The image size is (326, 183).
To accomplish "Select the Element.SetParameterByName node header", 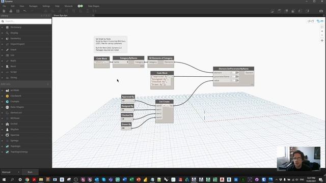I will (233, 69).
